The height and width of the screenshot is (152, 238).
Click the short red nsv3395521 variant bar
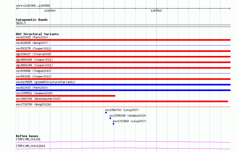pyautogui.click(x=66, y=96)
